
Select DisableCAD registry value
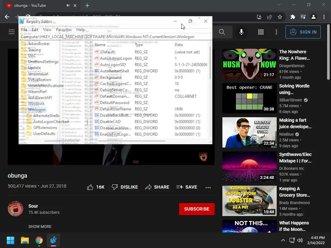click(x=110, y=121)
